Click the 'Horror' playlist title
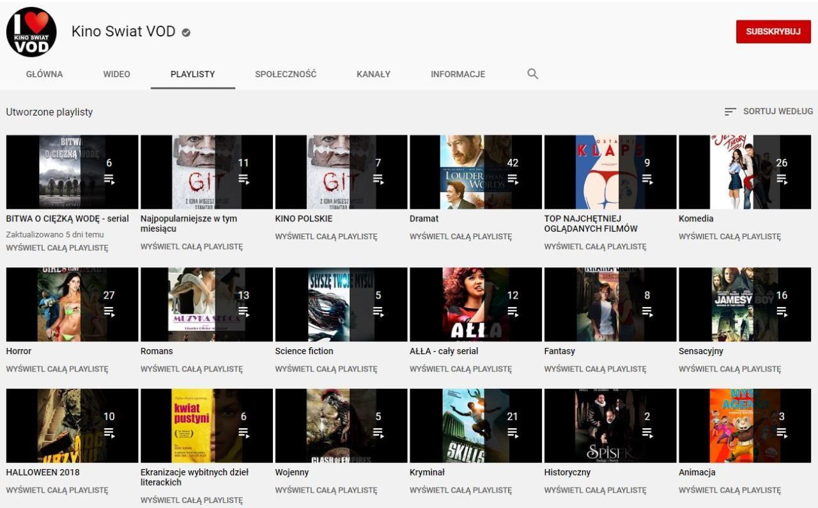Screen dimensions: 818x508 pos(19,351)
